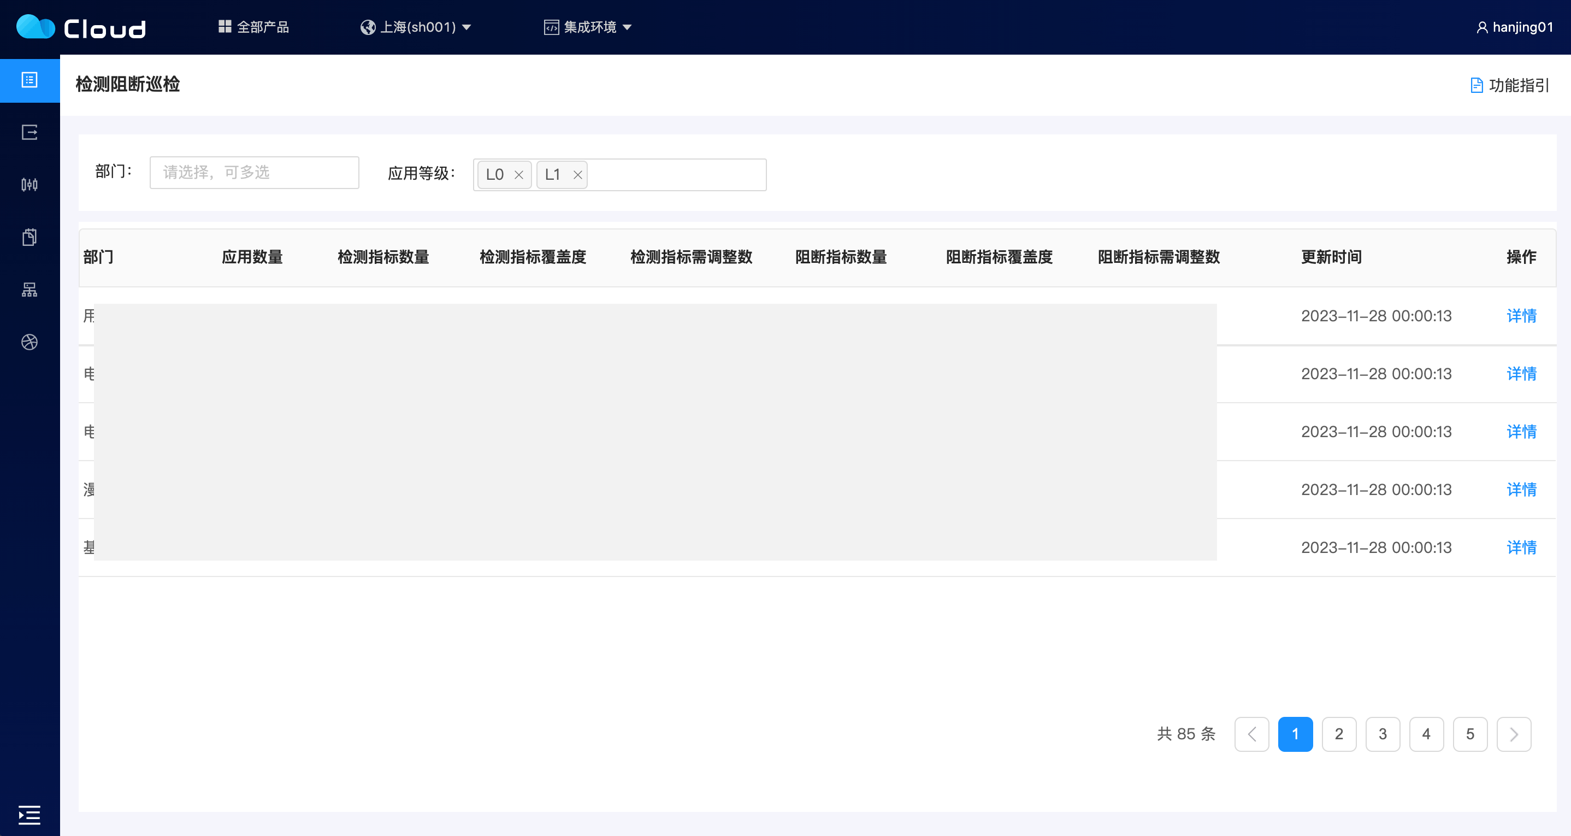Image resolution: width=1571 pixels, height=836 pixels.
Task: Click the Cloud logo in header
Action: (80, 27)
